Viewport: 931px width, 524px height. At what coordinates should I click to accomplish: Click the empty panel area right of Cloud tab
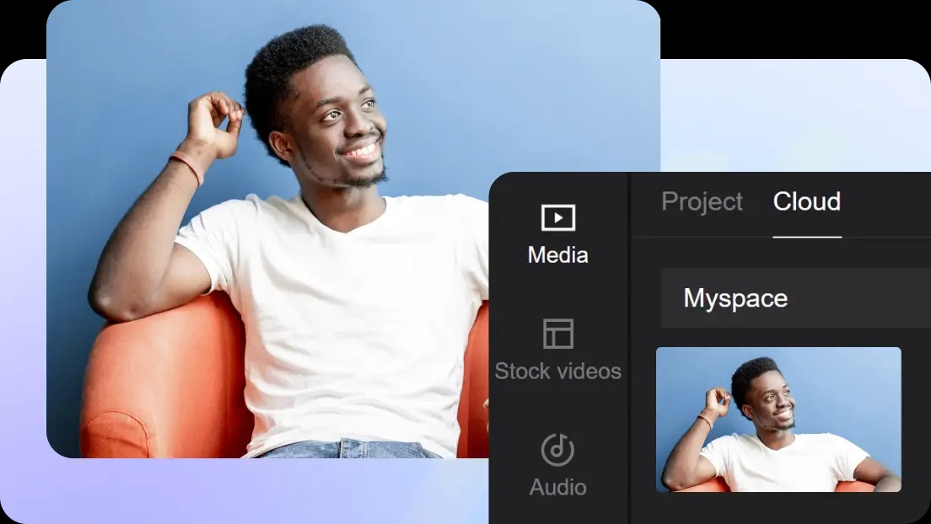[x=885, y=202]
